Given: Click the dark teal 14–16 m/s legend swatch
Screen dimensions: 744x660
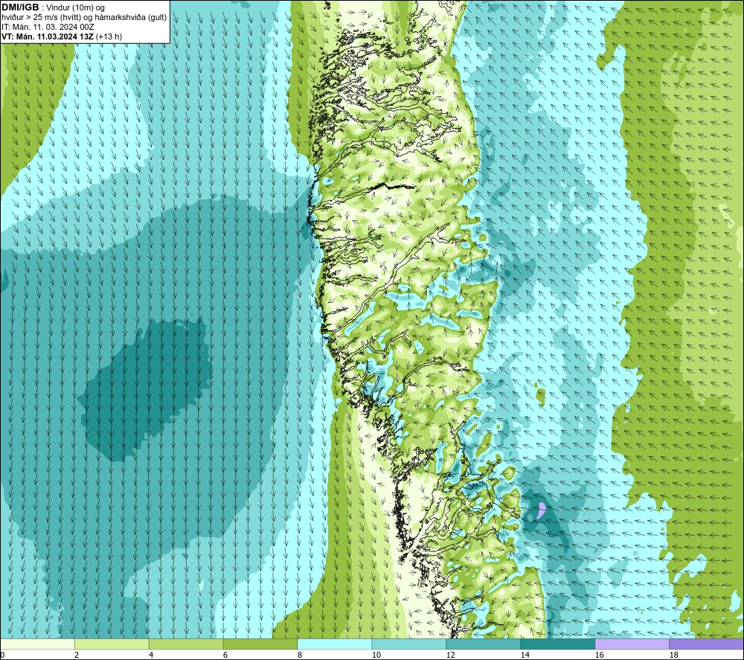Looking at the screenshot, I should [x=557, y=644].
